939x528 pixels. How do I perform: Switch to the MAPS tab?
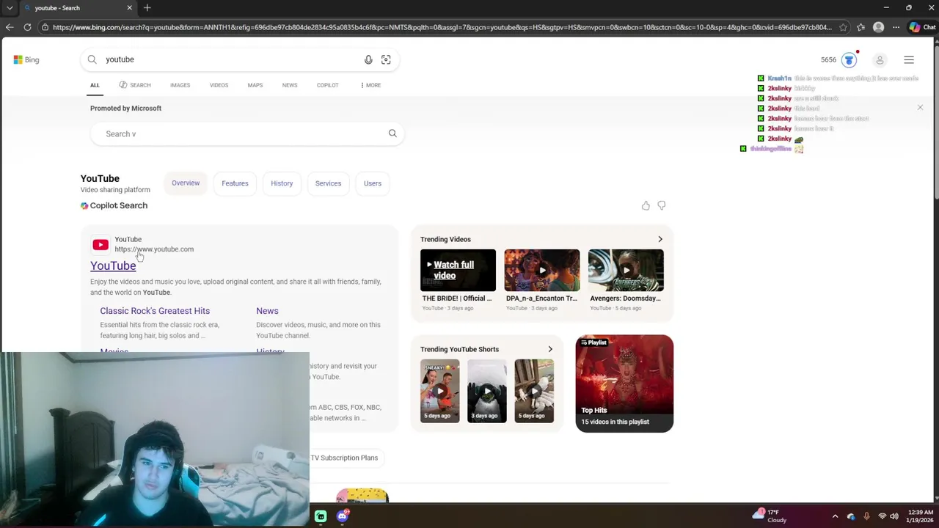tap(255, 85)
